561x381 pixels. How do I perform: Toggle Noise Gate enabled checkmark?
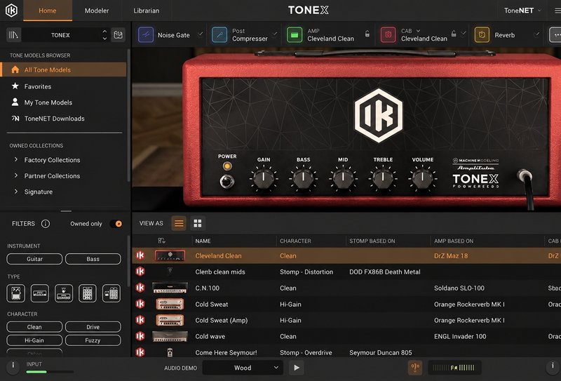point(201,34)
